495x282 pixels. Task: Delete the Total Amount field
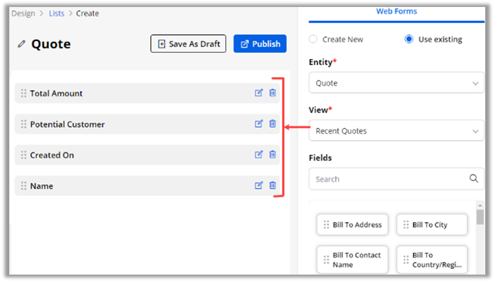tap(273, 93)
